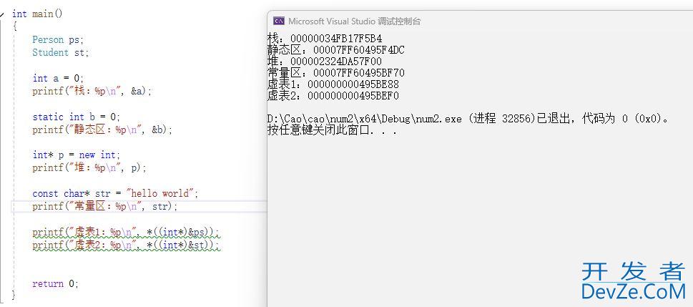This screenshot has width=693, height=307.
Task: Click the printf '虚表2' code line
Action: (x=126, y=245)
